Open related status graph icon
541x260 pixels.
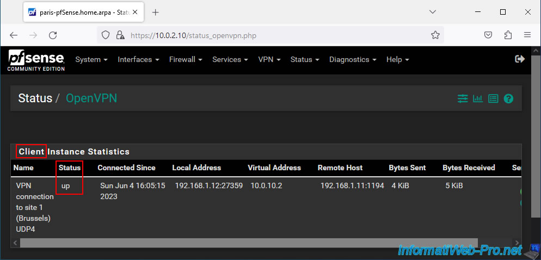tap(478, 99)
